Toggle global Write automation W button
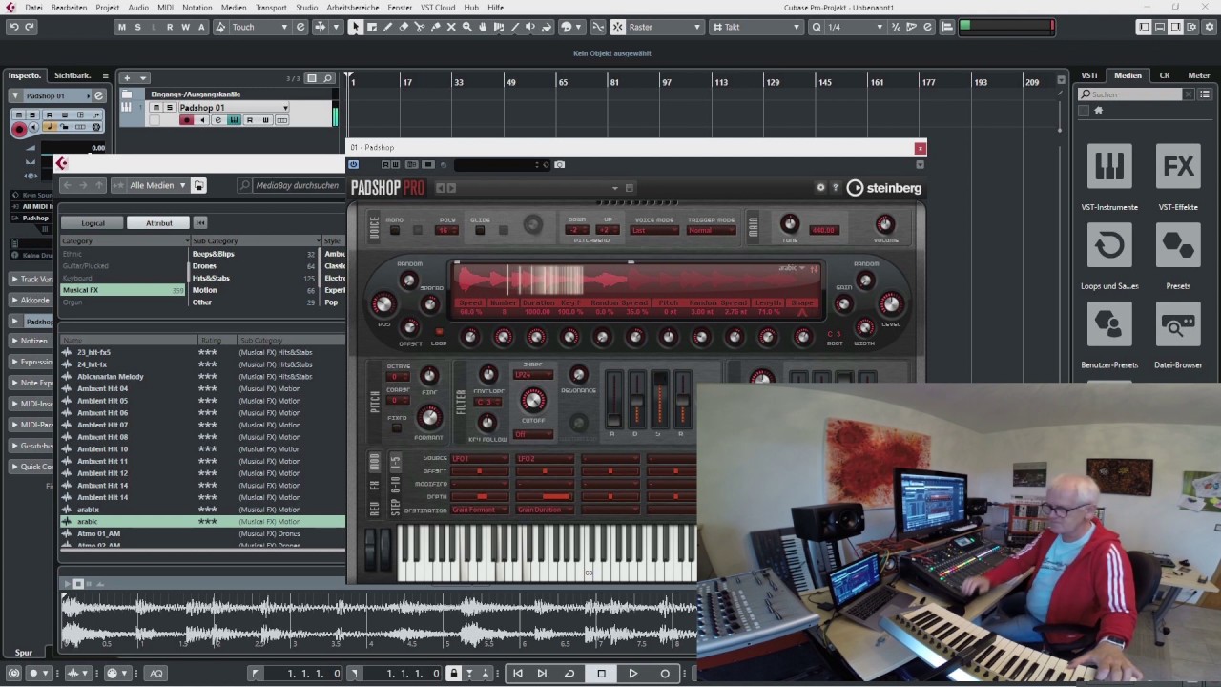The image size is (1221, 687). (x=186, y=27)
